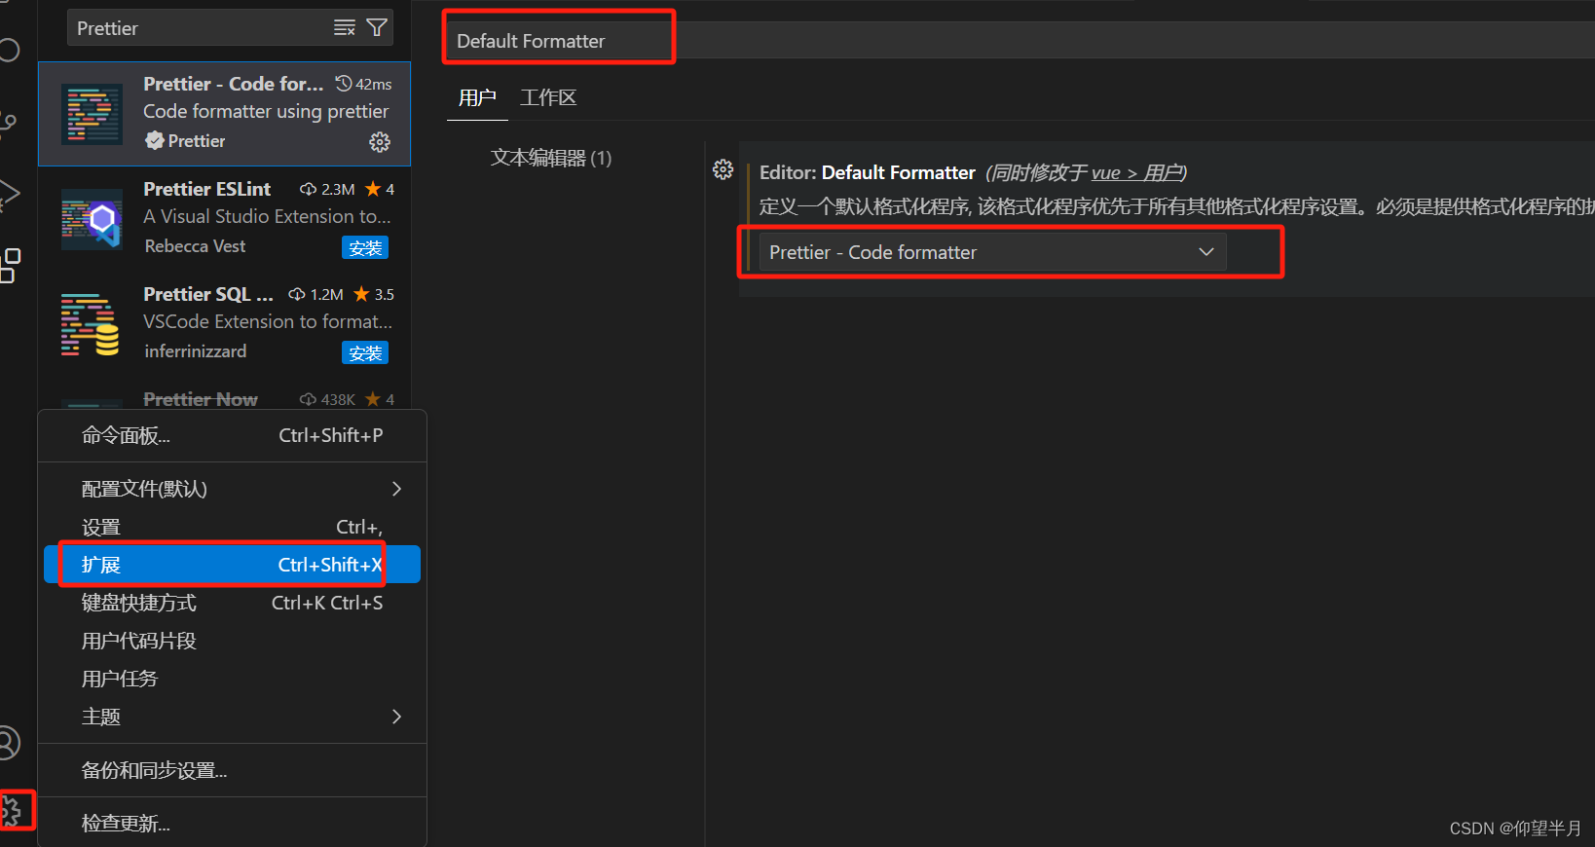Expand the 主题 submenu

(x=232, y=717)
